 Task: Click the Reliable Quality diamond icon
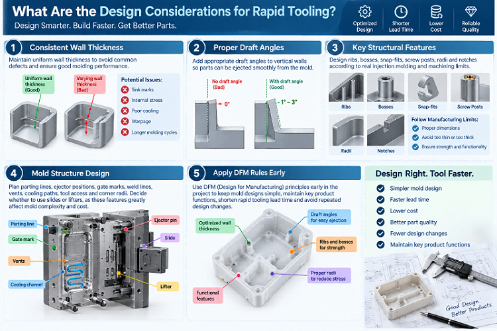coord(470,12)
